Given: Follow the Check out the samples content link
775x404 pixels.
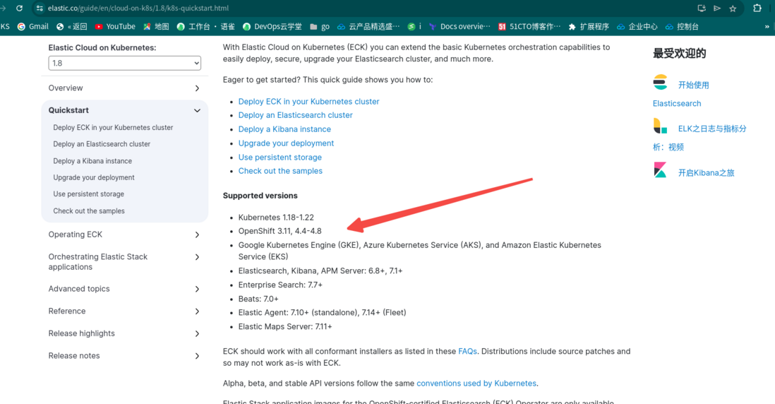Looking at the screenshot, I should (x=280, y=171).
